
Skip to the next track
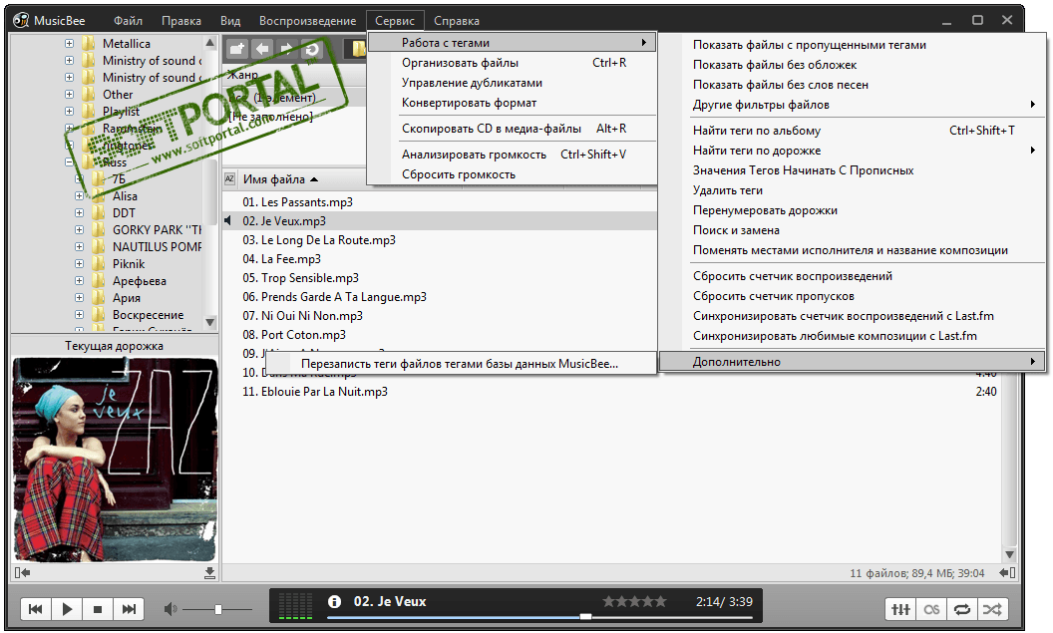click(x=129, y=609)
